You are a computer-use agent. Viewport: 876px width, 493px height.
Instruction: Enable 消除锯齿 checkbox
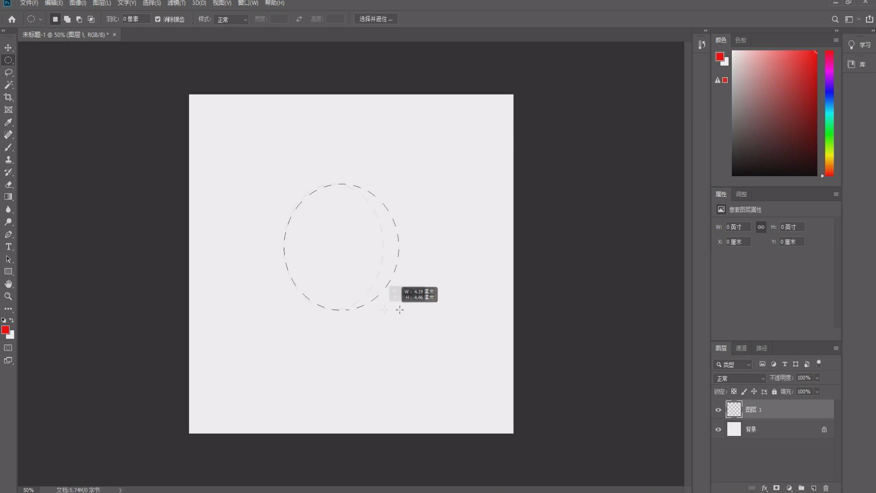point(157,19)
